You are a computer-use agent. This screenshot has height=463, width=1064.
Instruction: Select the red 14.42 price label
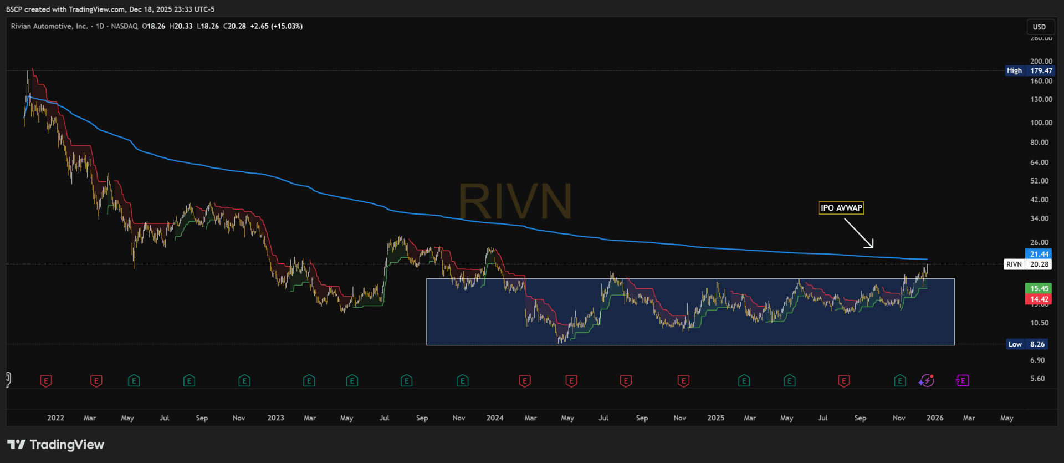1039,299
